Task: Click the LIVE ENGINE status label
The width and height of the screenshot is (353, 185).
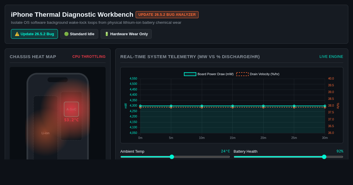Action: pyautogui.click(x=331, y=57)
